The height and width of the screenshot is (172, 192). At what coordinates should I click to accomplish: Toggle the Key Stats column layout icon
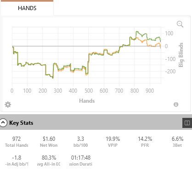(187, 123)
